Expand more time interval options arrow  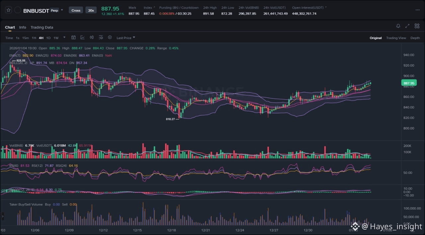[x=64, y=38]
